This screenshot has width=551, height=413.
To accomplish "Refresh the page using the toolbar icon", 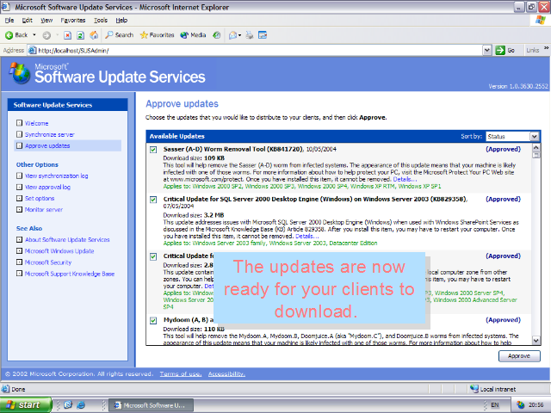I will (x=80, y=35).
